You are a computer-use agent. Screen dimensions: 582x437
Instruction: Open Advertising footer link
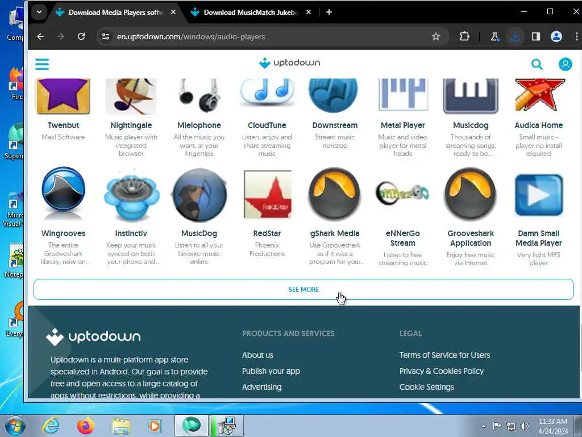(261, 387)
